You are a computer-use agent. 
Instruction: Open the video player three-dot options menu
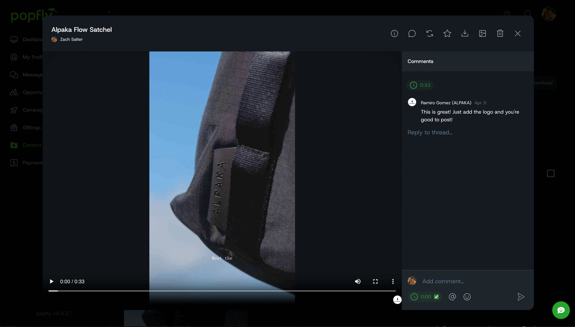pyautogui.click(x=392, y=281)
